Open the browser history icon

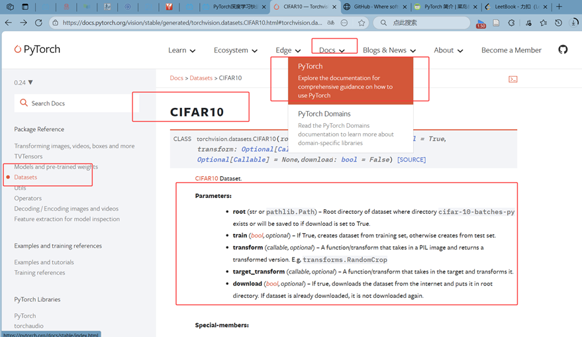(558, 23)
